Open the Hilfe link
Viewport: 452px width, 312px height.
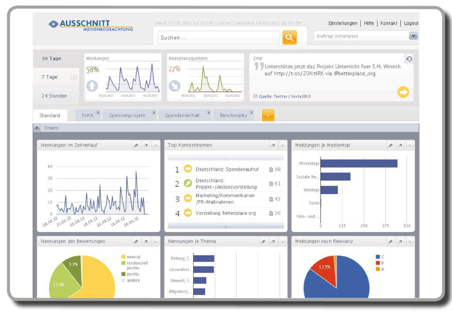(x=369, y=23)
